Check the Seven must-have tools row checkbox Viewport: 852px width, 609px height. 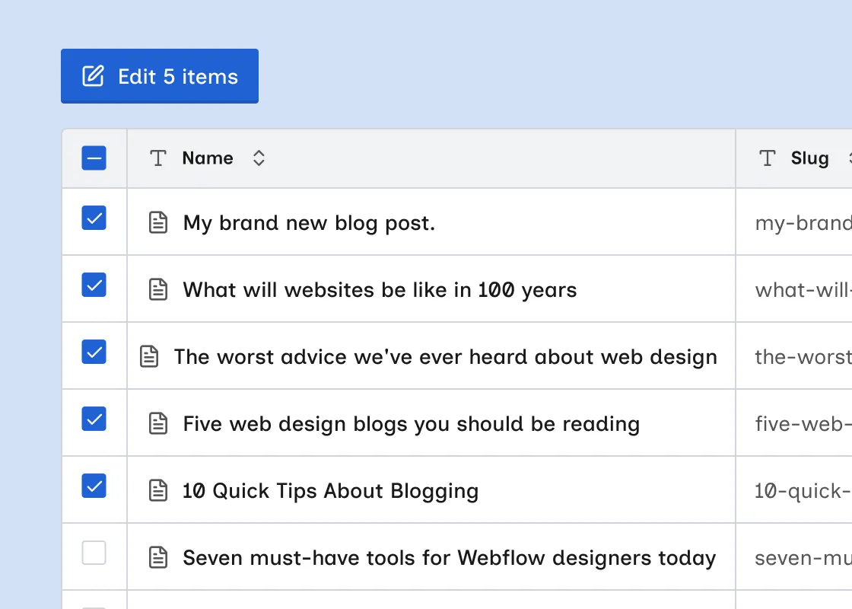[94, 553]
